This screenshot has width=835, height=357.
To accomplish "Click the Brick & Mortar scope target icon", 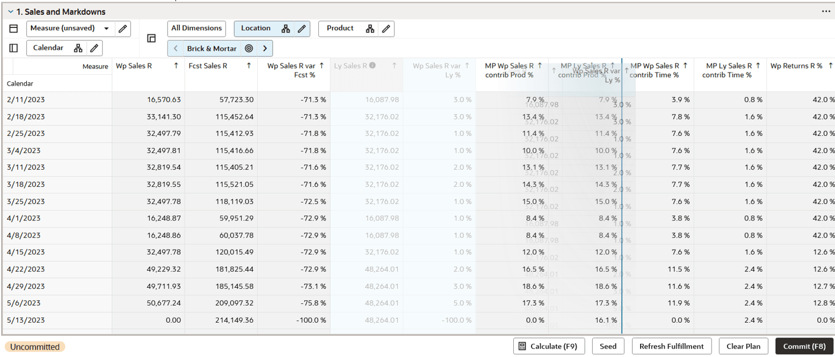I will [x=249, y=48].
